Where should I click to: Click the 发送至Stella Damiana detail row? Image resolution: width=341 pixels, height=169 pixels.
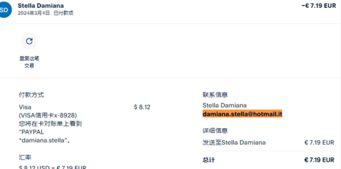[x=234, y=142]
